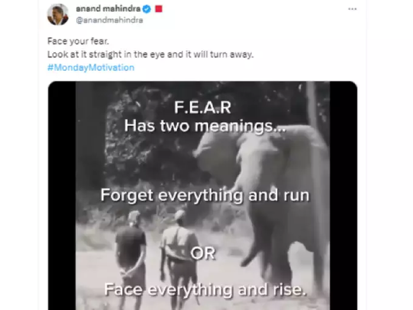Open the "anand mahindra" display name link

(x=108, y=9)
